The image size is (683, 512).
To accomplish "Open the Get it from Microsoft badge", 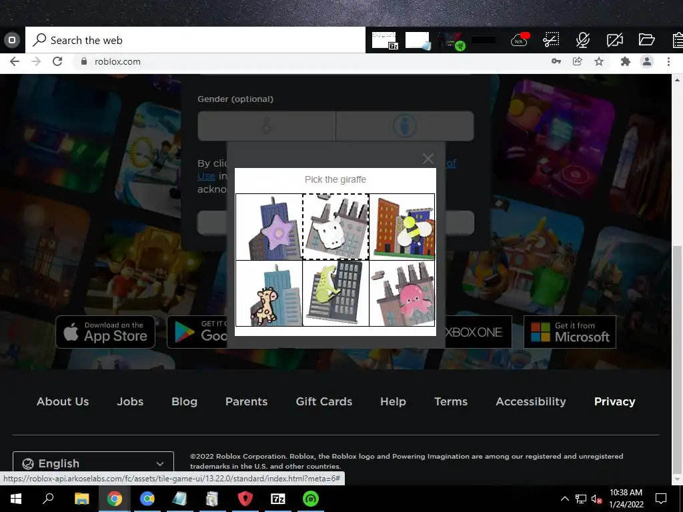I will tap(570, 332).
